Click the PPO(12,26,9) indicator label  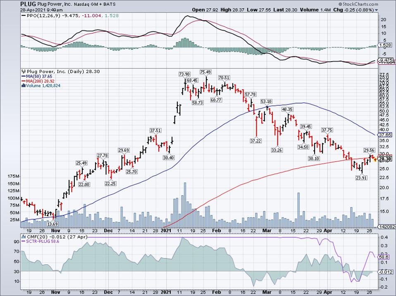44,16
